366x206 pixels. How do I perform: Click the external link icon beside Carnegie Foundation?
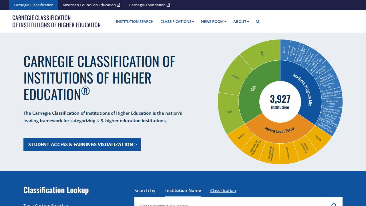pos(167,5)
